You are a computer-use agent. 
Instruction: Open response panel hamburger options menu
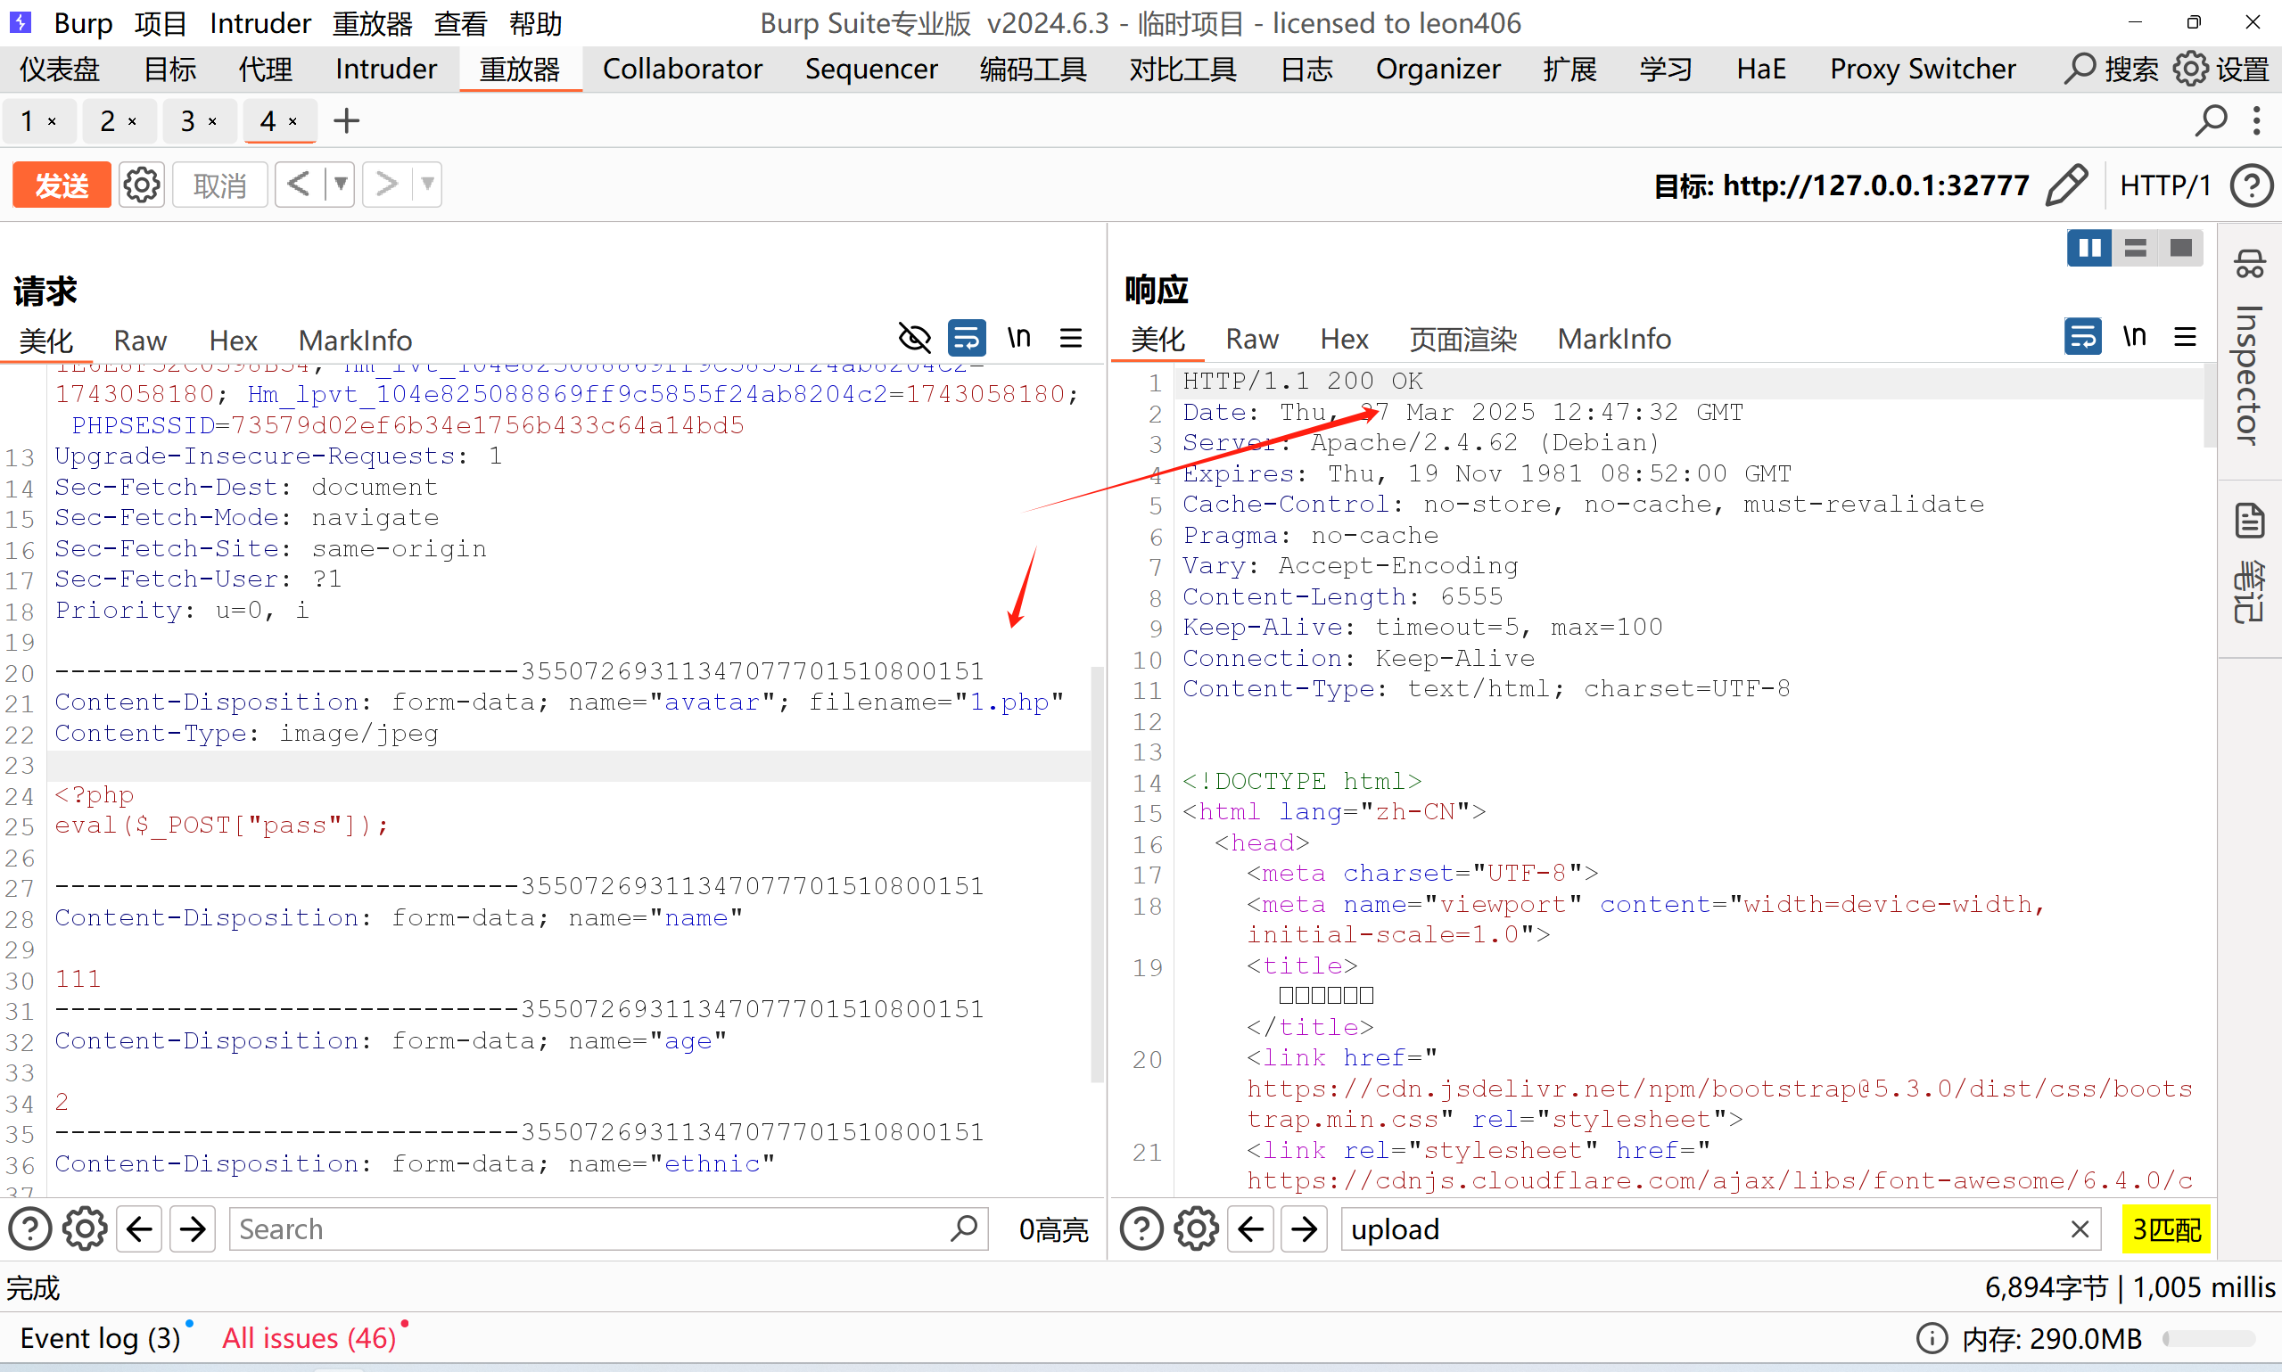click(2185, 336)
